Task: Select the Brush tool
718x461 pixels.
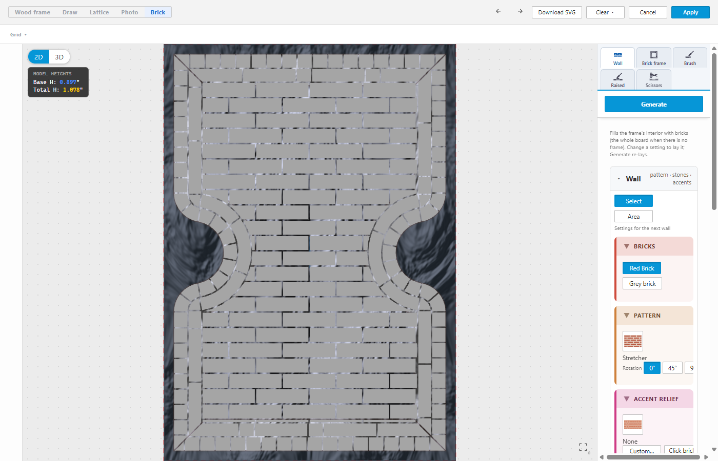Action: [x=690, y=58]
